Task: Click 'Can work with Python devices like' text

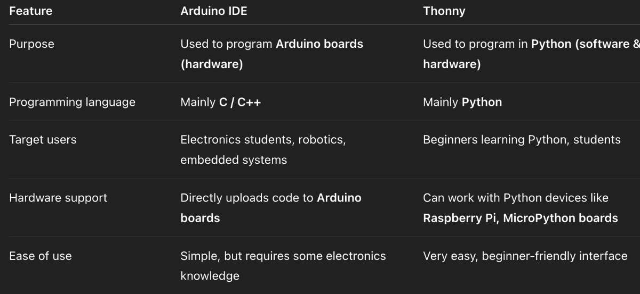Action: (x=515, y=198)
